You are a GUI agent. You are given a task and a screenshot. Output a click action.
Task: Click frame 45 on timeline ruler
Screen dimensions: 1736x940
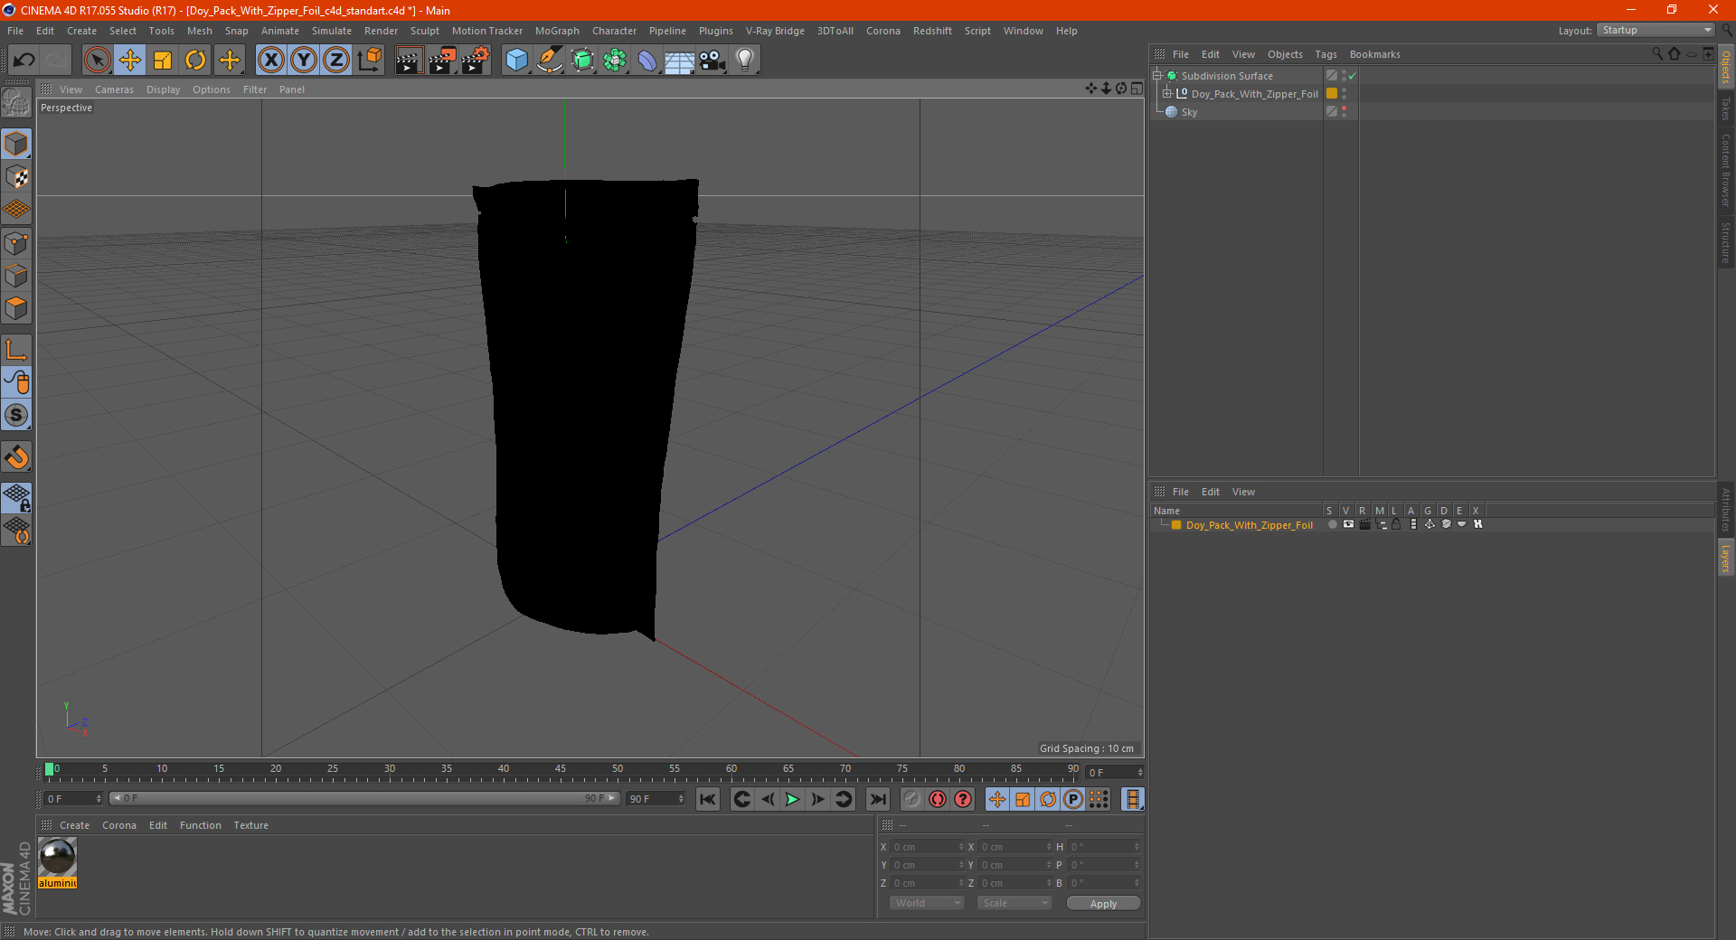tap(561, 771)
